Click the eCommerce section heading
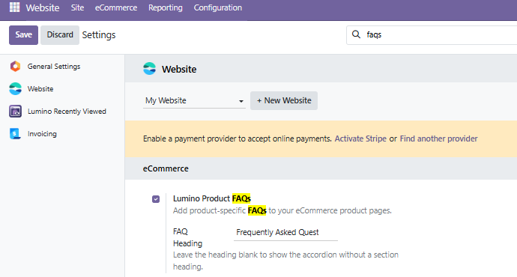Image resolution: width=517 pixels, height=277 pixels. tap(166, 168)
